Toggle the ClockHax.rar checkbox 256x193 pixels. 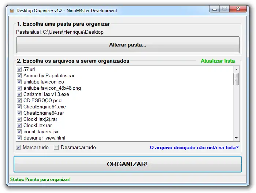click(19, 125)
